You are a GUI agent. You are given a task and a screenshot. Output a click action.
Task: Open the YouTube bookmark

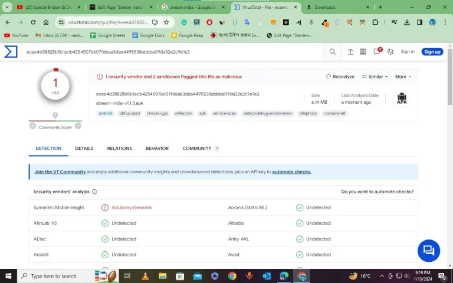point(16,35)
